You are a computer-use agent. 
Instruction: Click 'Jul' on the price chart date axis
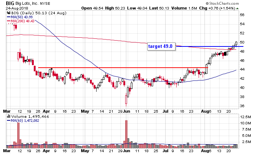pos(166,112)
